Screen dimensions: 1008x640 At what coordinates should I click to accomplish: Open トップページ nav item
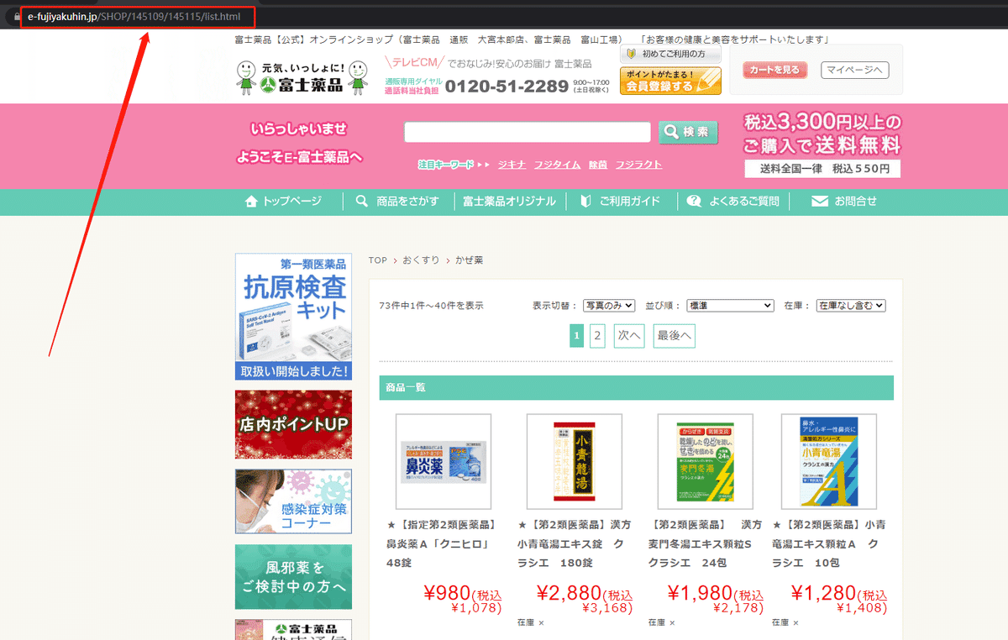[x=283, y=202]
